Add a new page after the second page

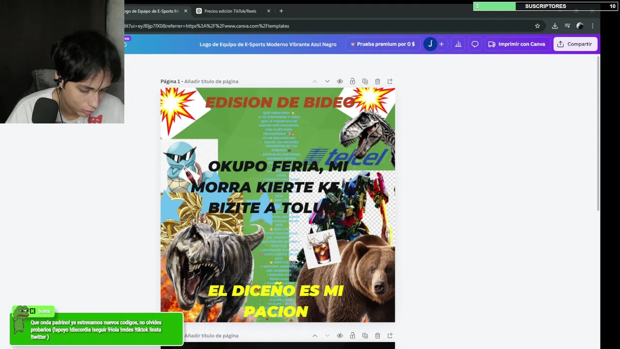click(x=390, y=335)
